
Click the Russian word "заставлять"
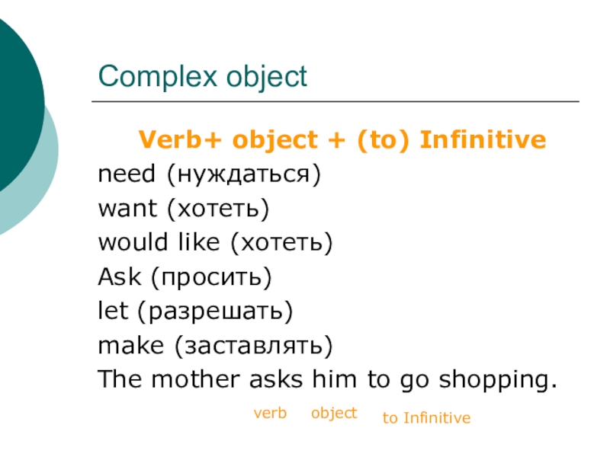tap(253, 346)
